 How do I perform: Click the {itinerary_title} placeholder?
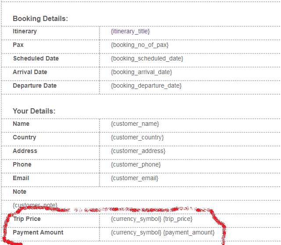tap(130, 32)
